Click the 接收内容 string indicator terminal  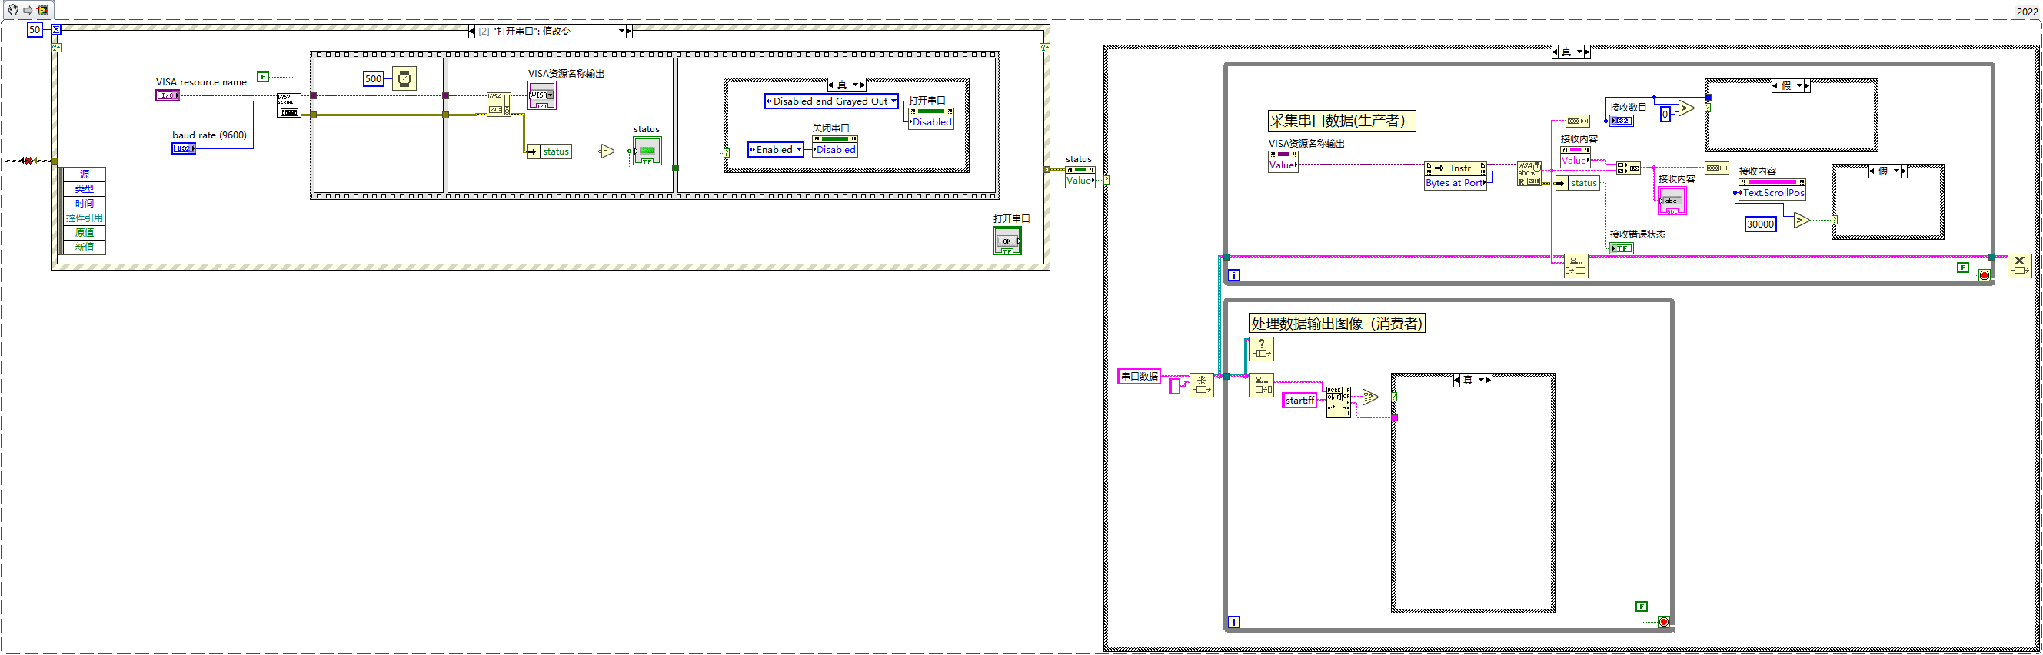coord(1672,201)
